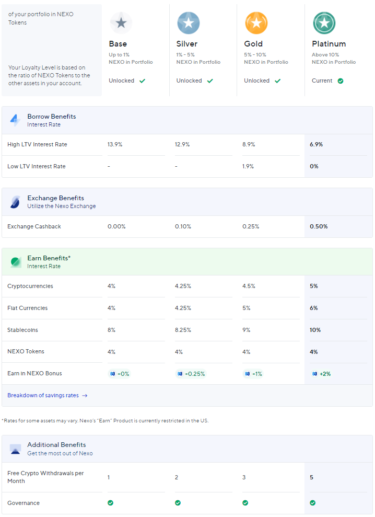Click the Earn Benefits green icon

(16, 262)
